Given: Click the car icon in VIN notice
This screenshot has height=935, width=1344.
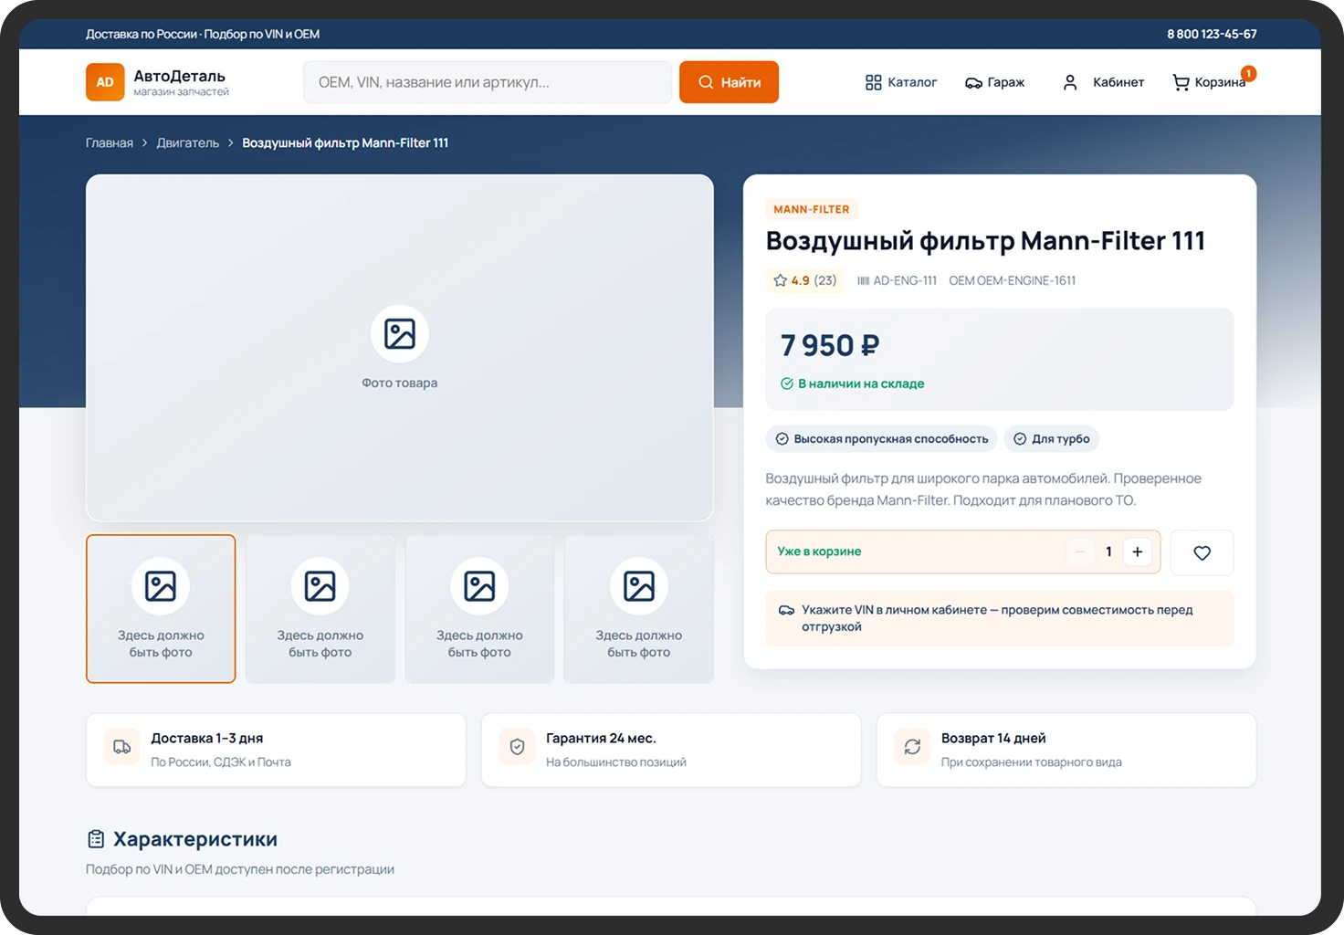Looking at the screenshot, I should pos(786,610).
